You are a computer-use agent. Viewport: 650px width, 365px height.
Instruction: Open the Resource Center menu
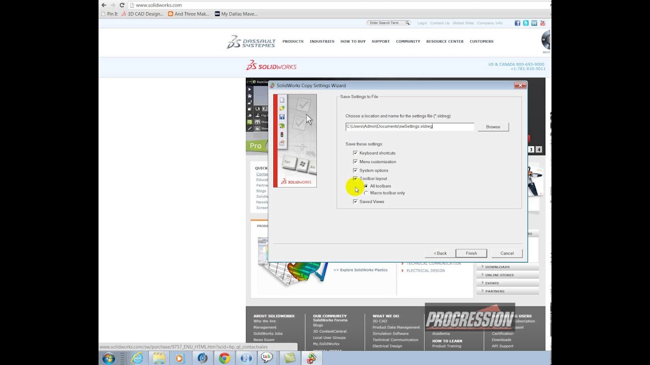point(445,42)
